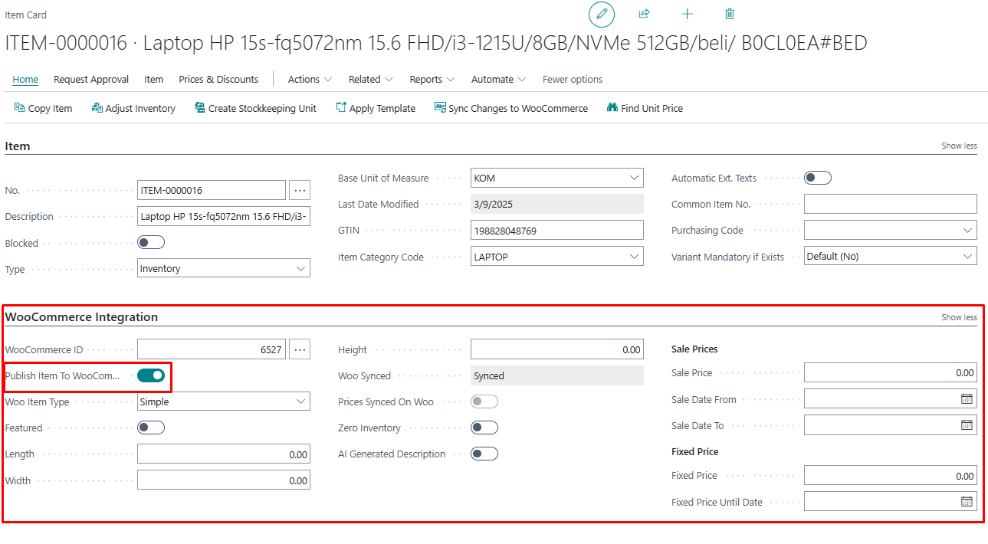The image size is (988, 544).
Task: Click Find Unit Price action
Action: pos(645,108)
